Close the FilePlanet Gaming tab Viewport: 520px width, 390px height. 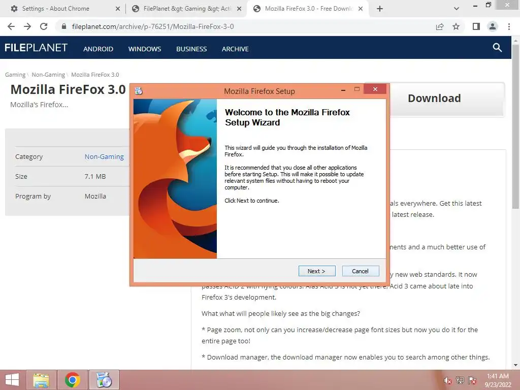[x=239, y=9]
